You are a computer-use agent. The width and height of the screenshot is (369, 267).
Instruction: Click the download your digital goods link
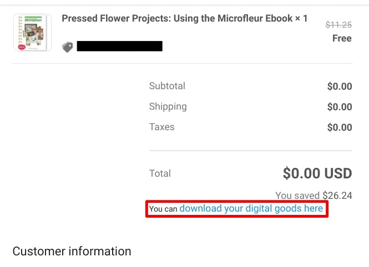pos(251,208)
